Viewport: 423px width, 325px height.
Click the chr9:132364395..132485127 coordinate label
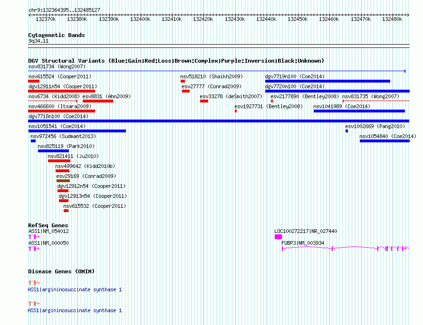point(64,10)
